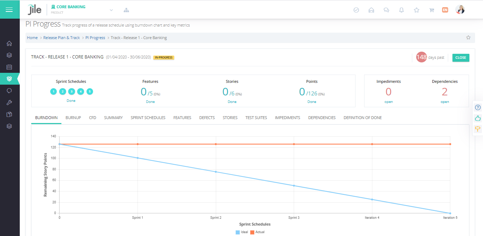Viewport: 483px width, 236px height.
Task: Open the refresh cycle sidebar icon
Action: [x=9, y=91]
